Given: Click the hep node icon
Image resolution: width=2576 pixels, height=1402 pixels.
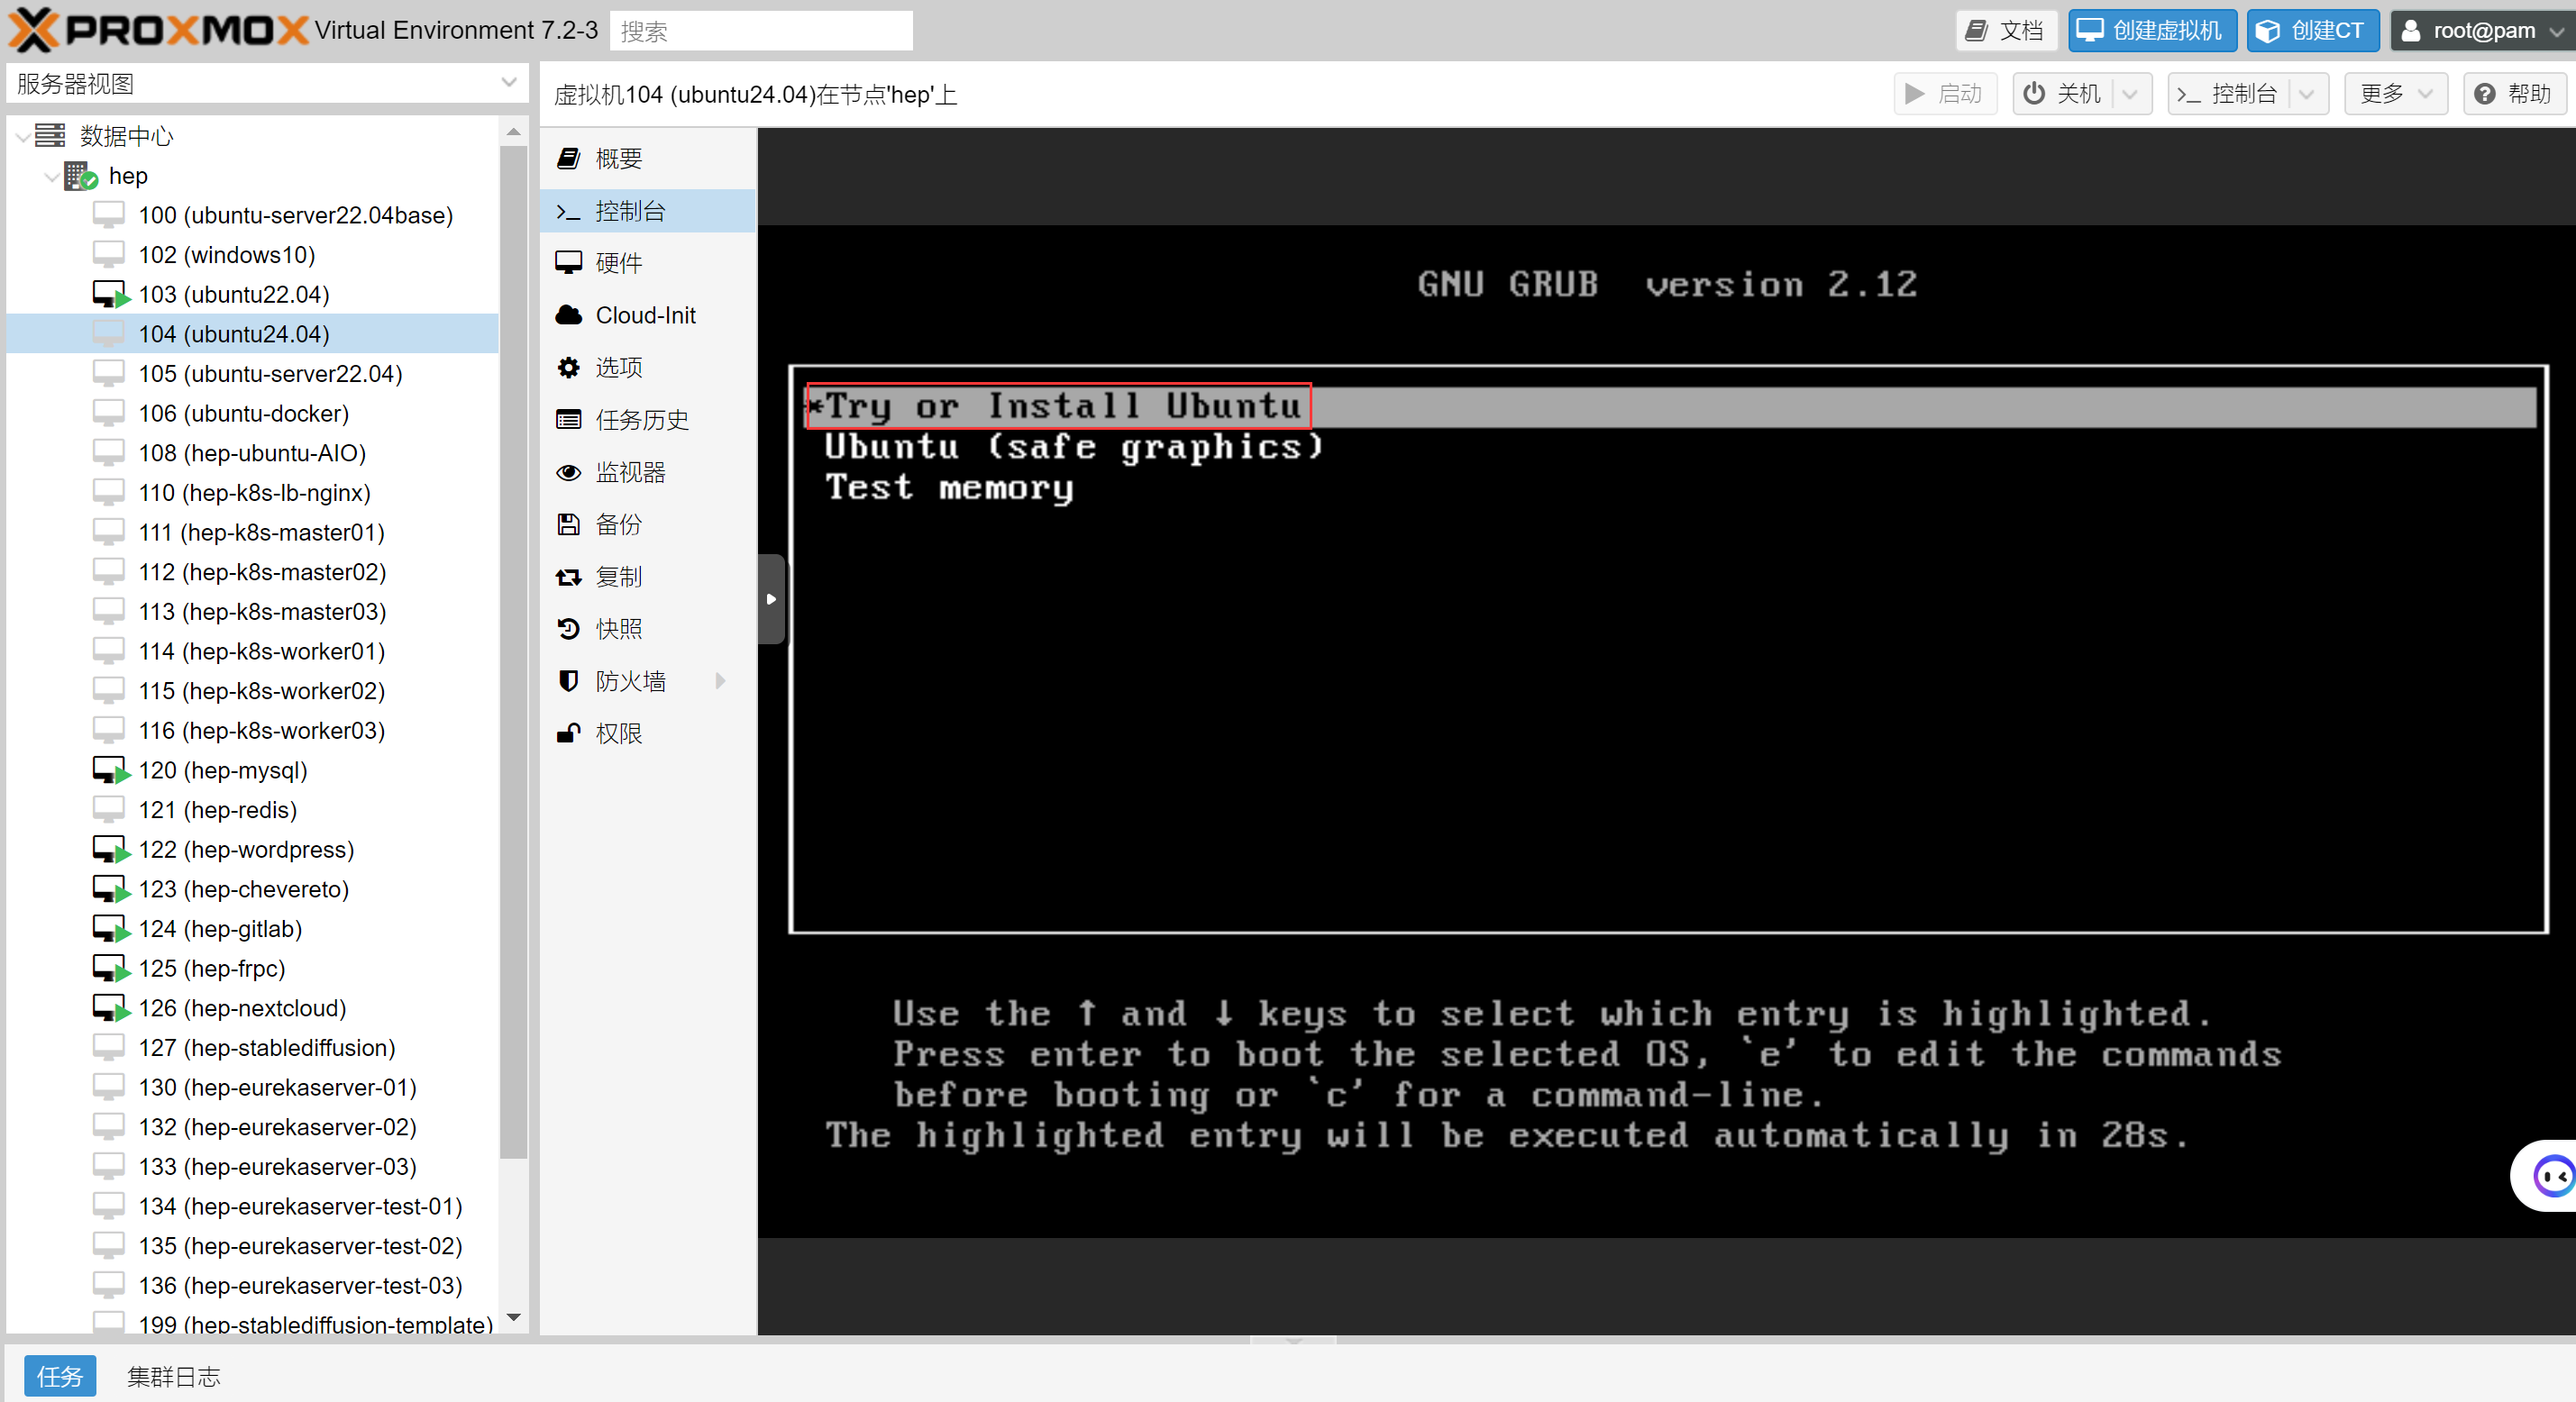Looking at the screenshot, I should coord(81,176).
